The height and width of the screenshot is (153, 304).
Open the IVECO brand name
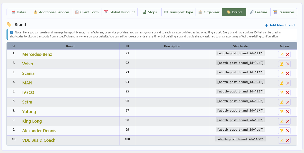[x=28, y=92]
